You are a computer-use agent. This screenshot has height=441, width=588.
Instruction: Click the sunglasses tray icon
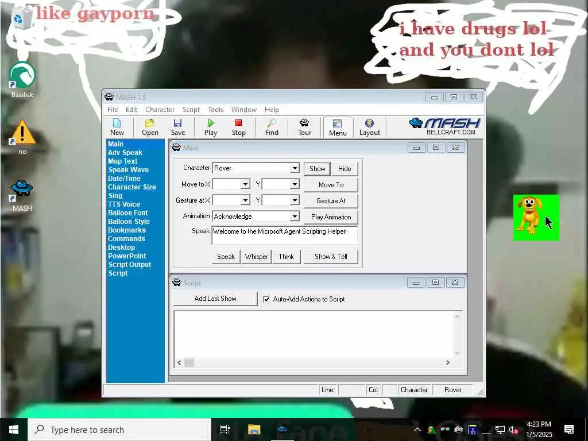coord(445,430)
